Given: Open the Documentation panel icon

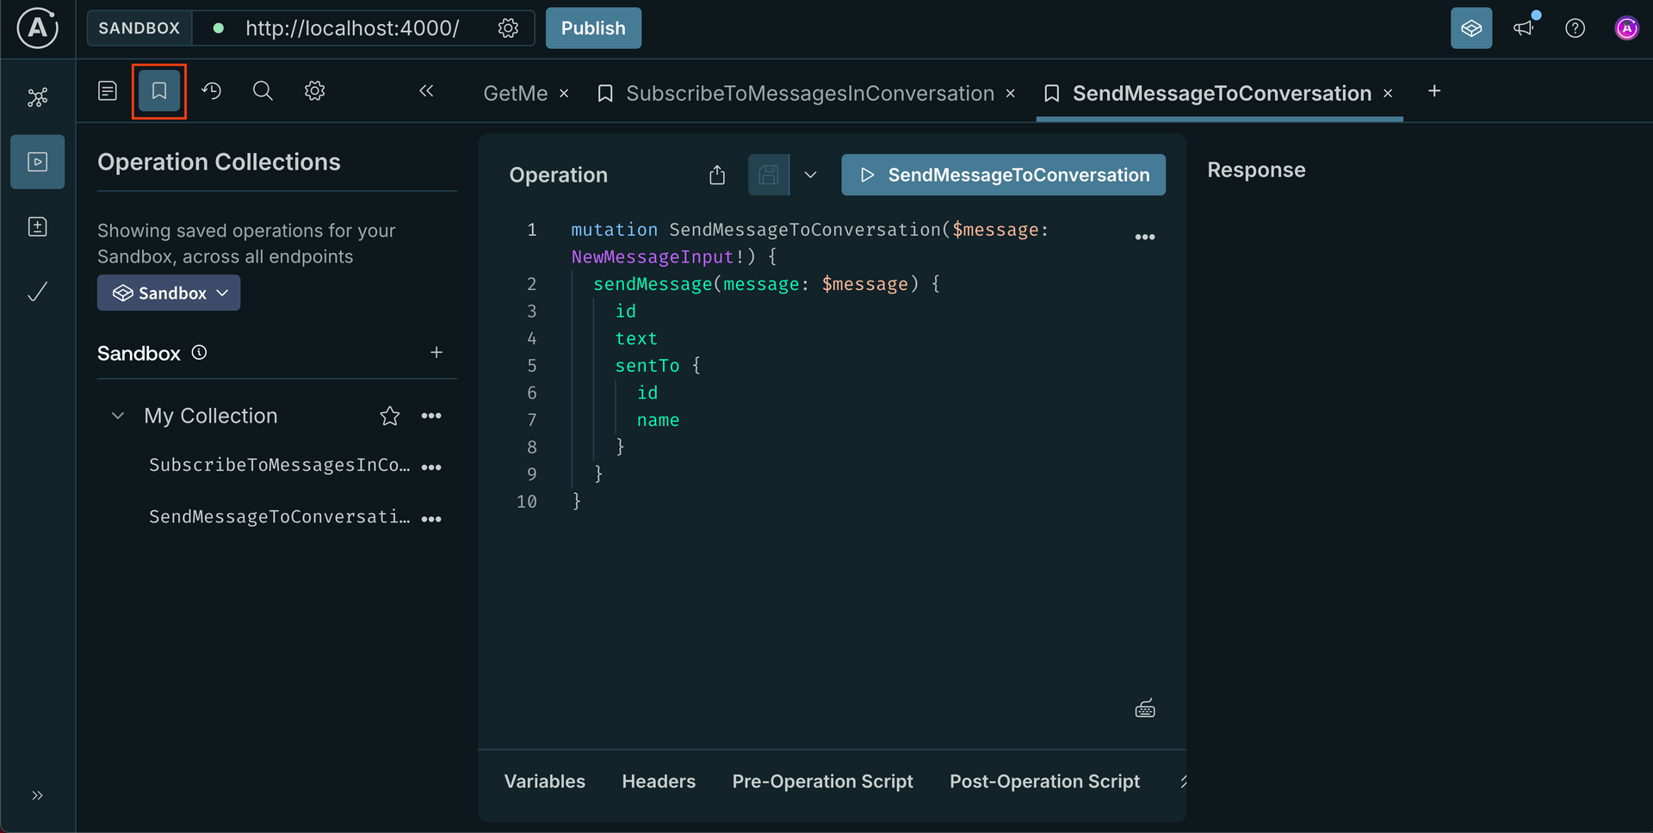Looking at the screenshot, I should click(107, 90).
